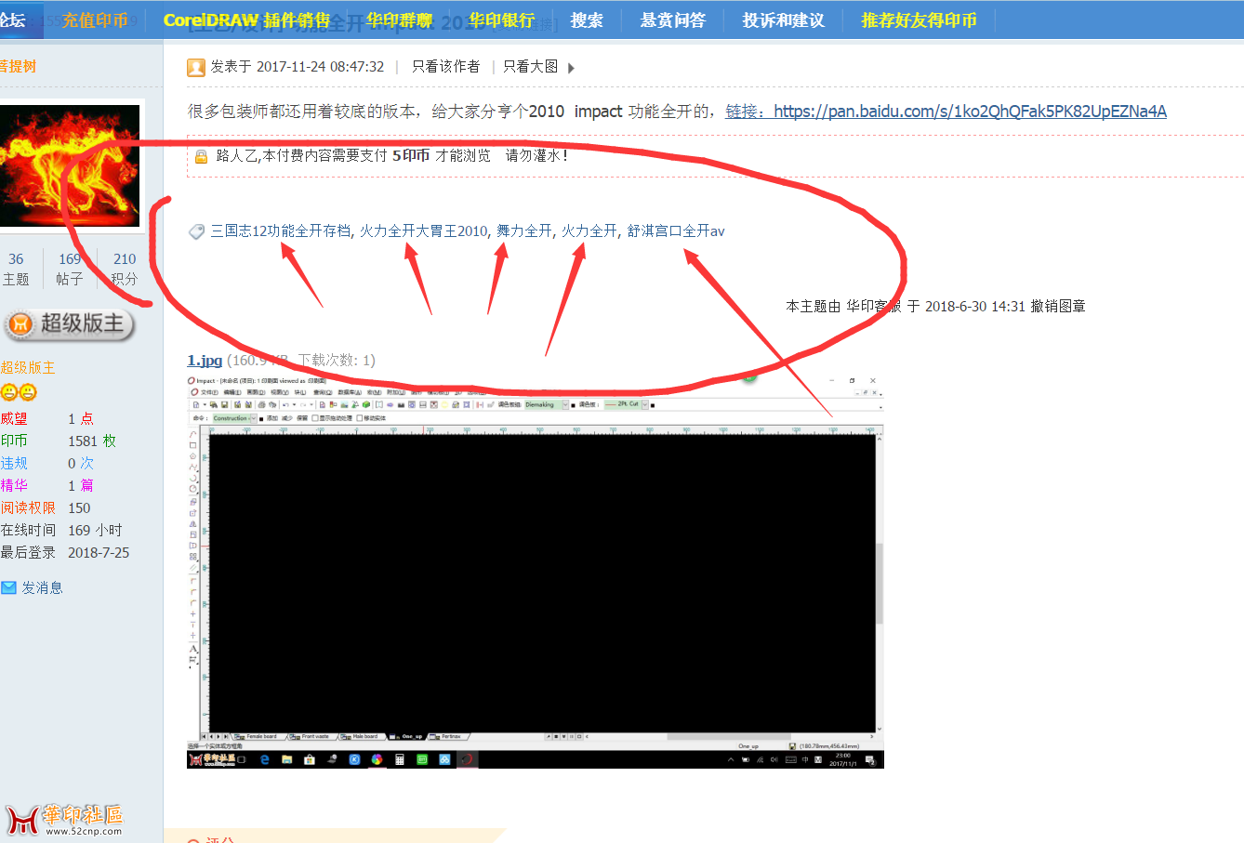1244x843 pixels.
Task: Open 投诉和建议 in the navigation bar
Action: click(783, 20)
